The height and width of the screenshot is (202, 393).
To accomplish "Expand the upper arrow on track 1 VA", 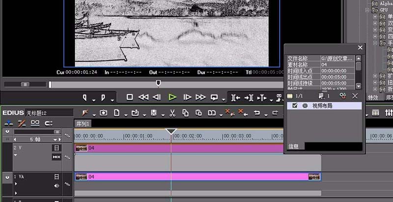I will pos(16,184).
